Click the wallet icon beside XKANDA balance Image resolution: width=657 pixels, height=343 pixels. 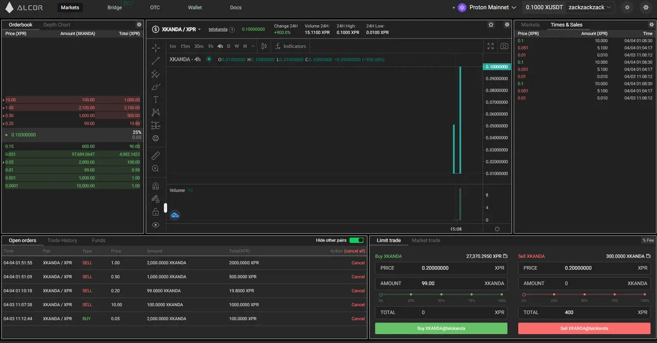click(x=648, y=256)
